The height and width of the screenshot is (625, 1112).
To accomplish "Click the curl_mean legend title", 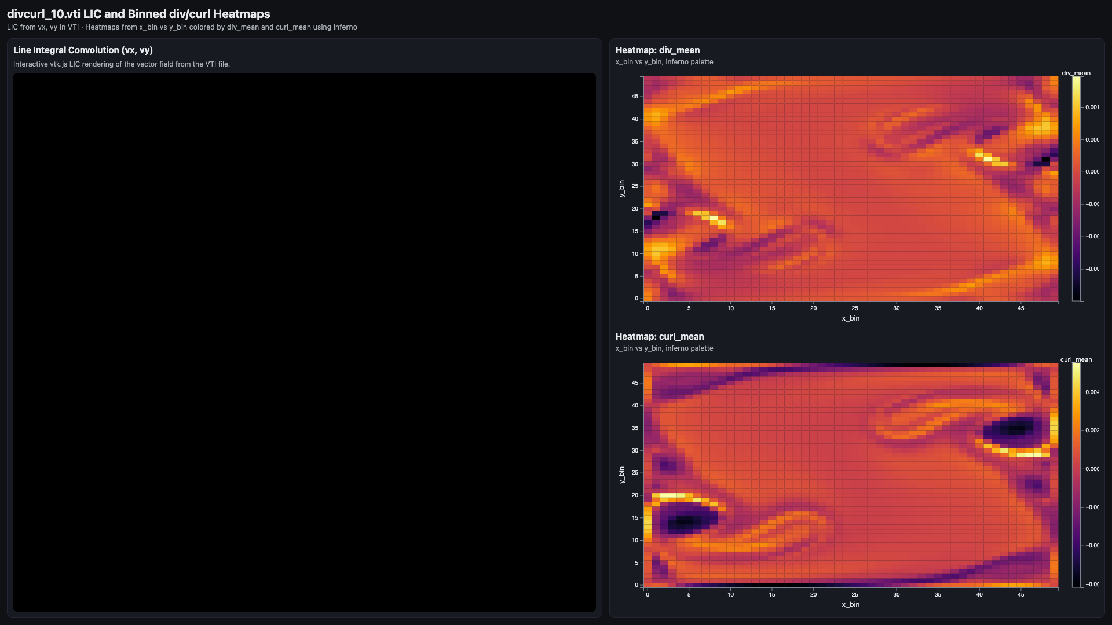I will (x=1076, y=359).
